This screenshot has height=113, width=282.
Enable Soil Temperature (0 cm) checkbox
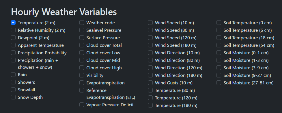[x=219, y=23]
